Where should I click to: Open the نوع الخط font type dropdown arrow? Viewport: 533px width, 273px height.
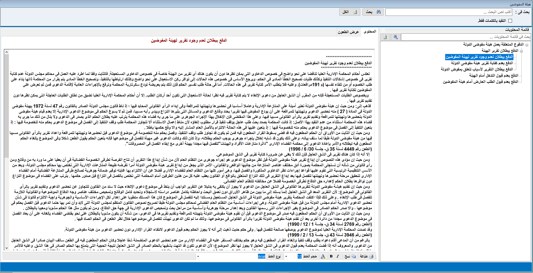198,257
